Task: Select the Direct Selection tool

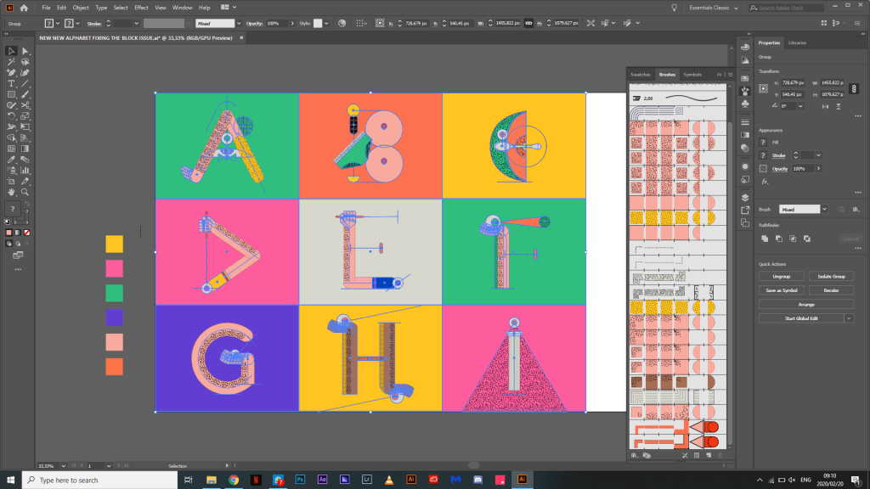Action: click(x=25, y=51)
